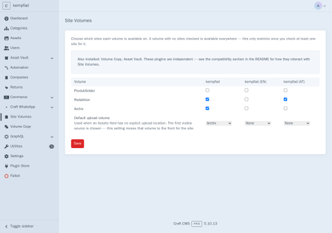
Task: Click the GraphQL logo icon
Action: tap(7, 137)
